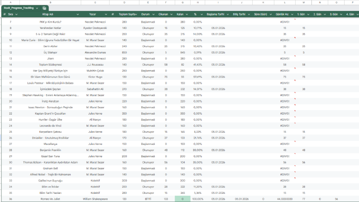Select the '57,69%' percentage cell
This screenshot has width=359, height=202.
pyautogui.click(x=197, y=77)
